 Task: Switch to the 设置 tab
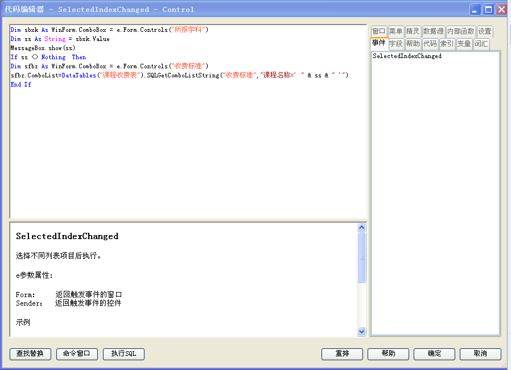(484, 32)
